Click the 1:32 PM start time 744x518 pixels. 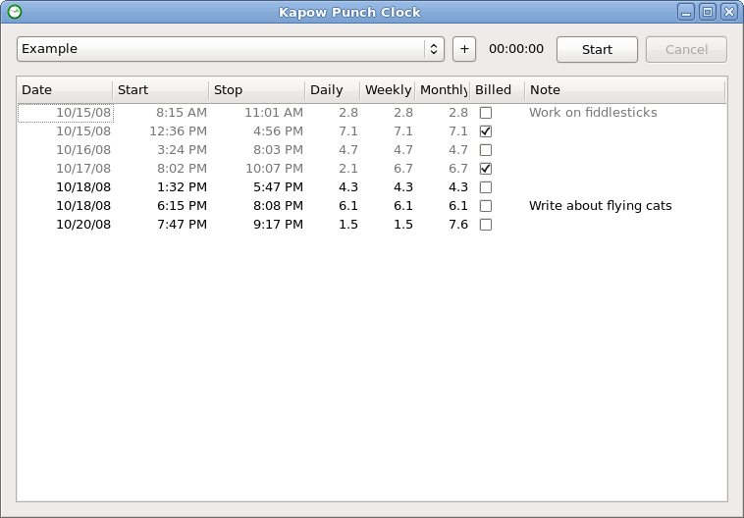tap(183, 187)
